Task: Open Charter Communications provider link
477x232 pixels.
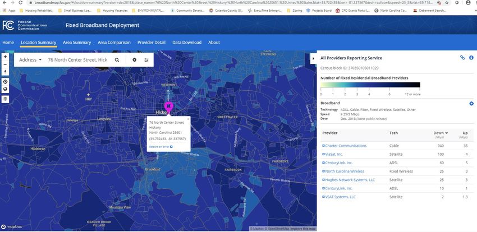Action: click(346, 146)
